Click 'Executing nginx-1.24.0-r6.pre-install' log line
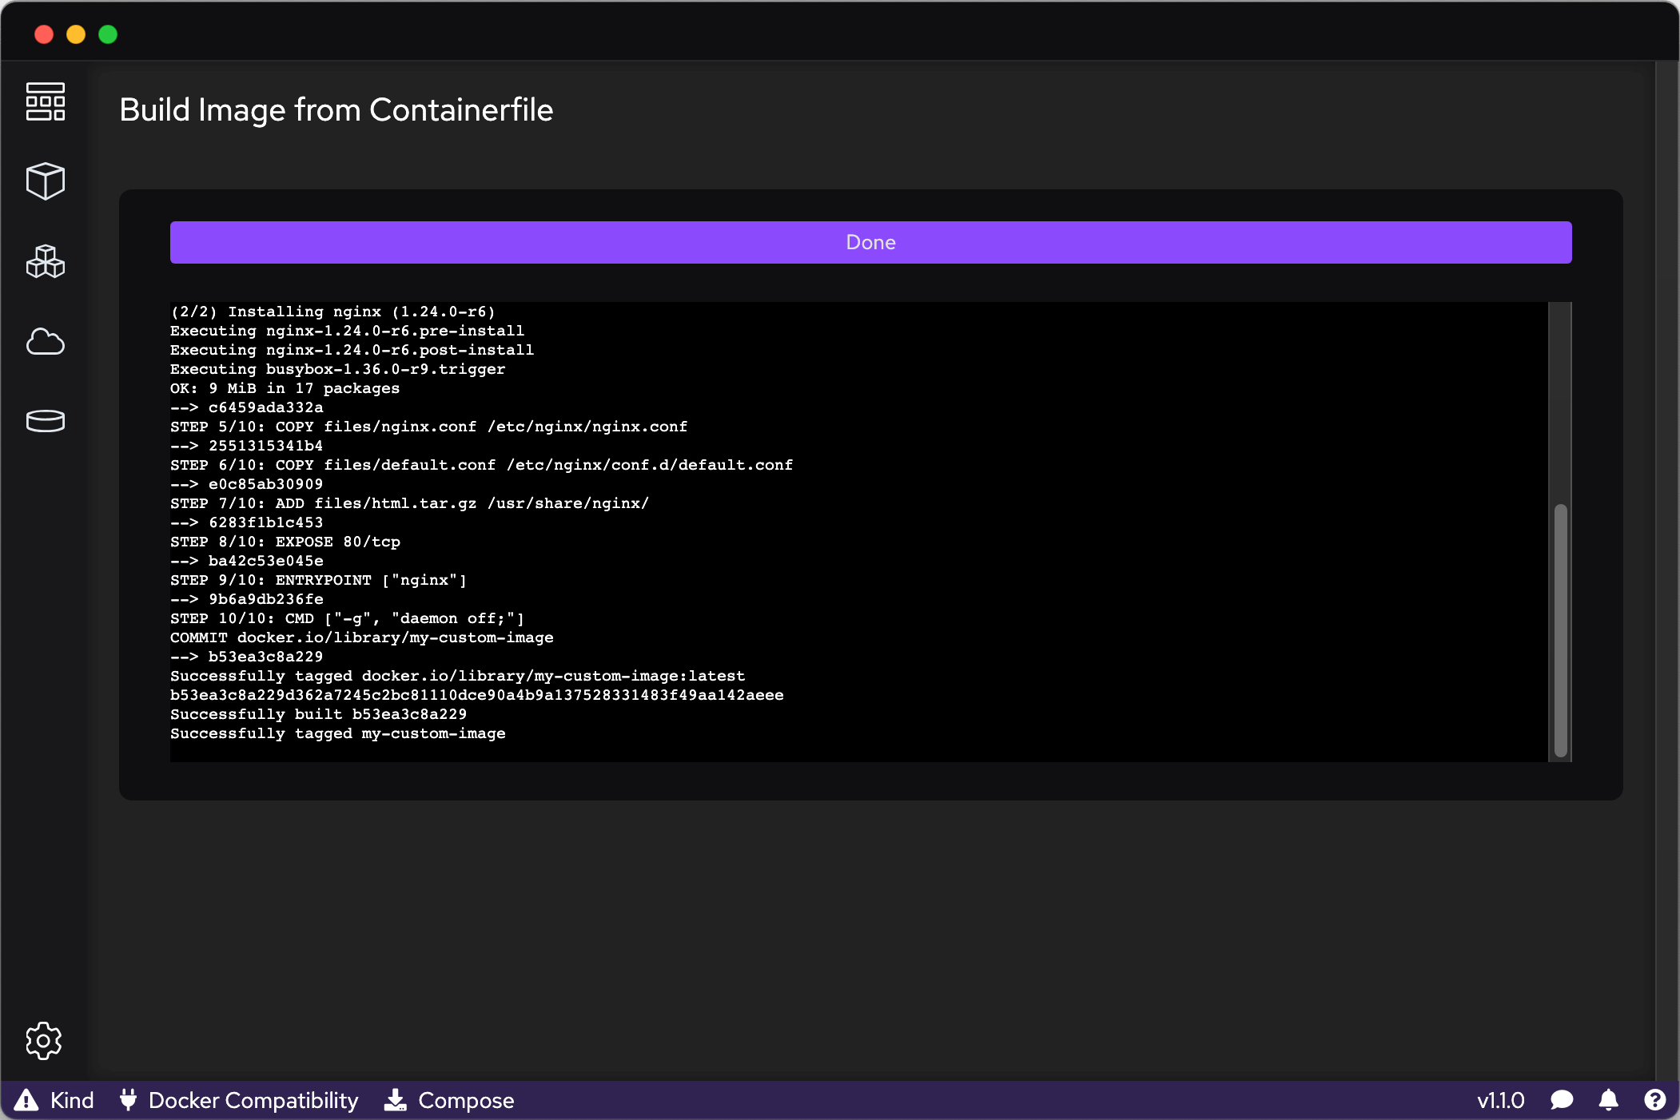 tap(348, 331)
